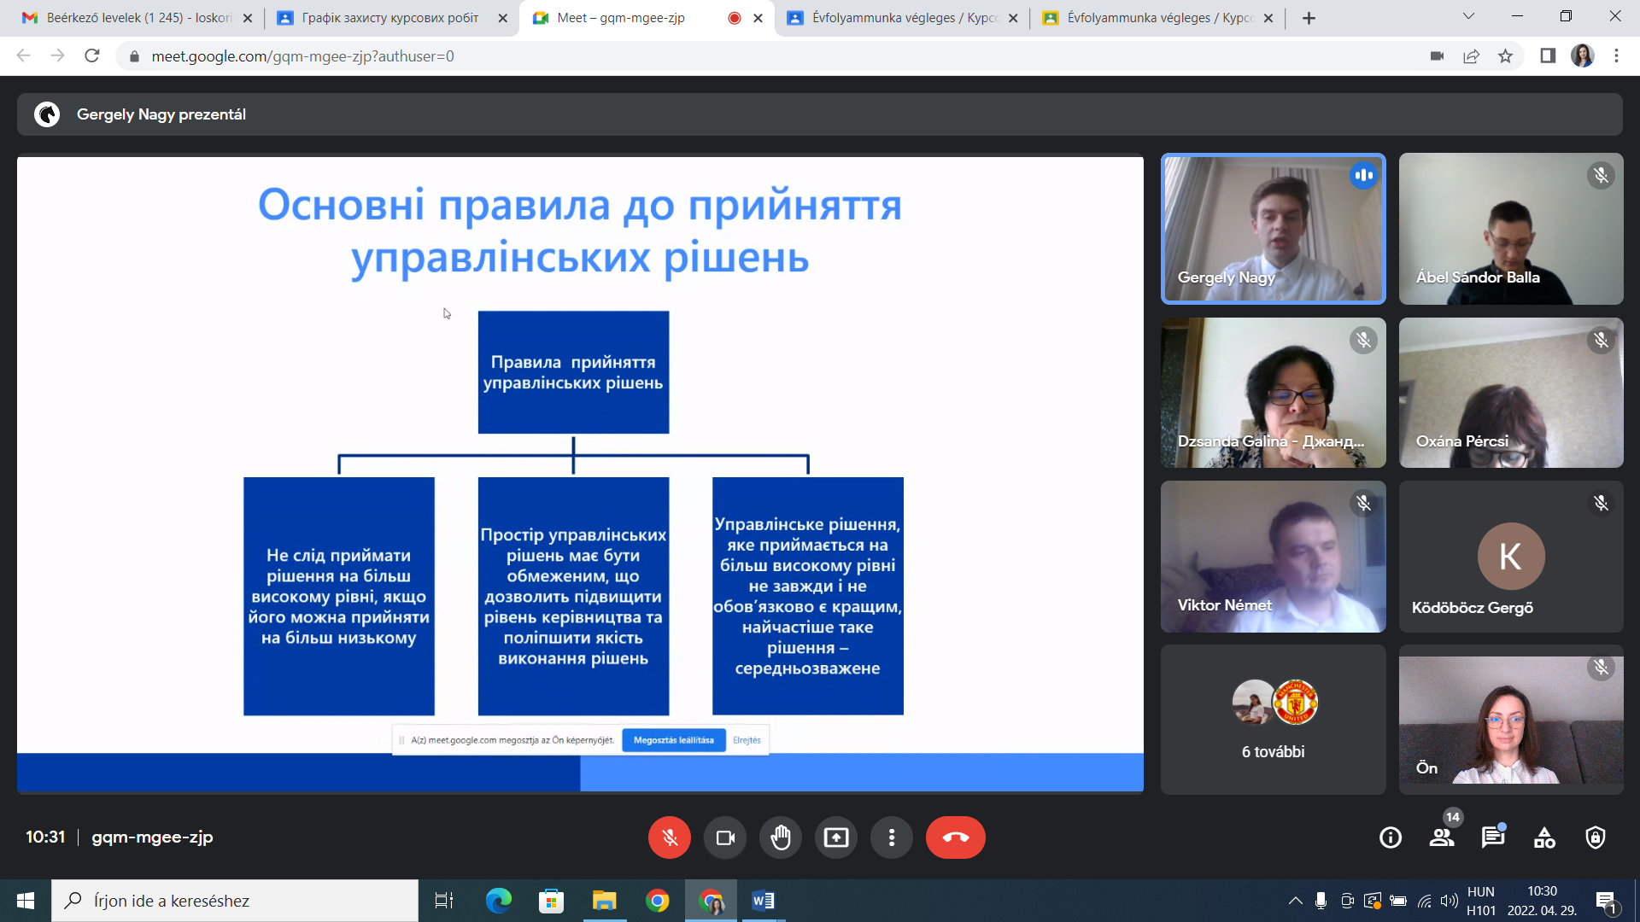1640x922 pixels.
Task: Open the meeting details info icon
Action: [x=1391, y=837]
